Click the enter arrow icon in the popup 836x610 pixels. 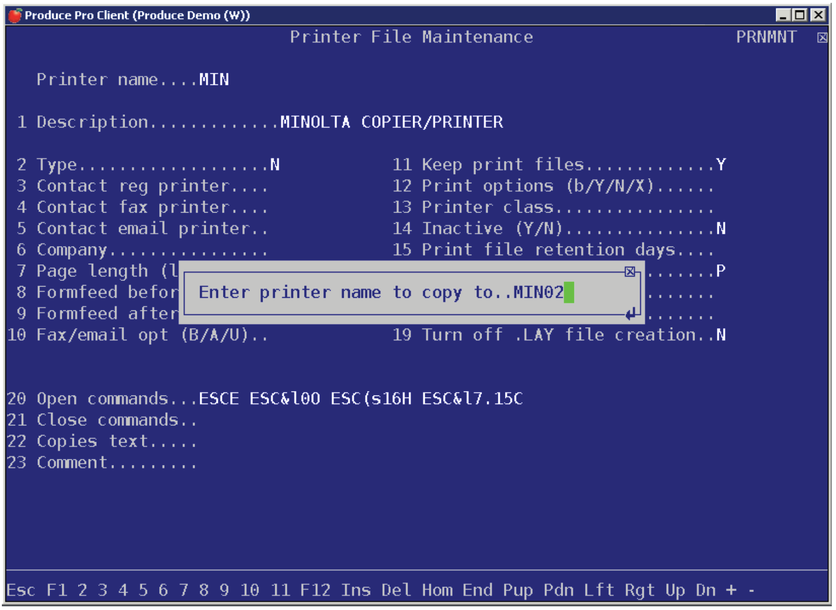[x=630, y=314]
